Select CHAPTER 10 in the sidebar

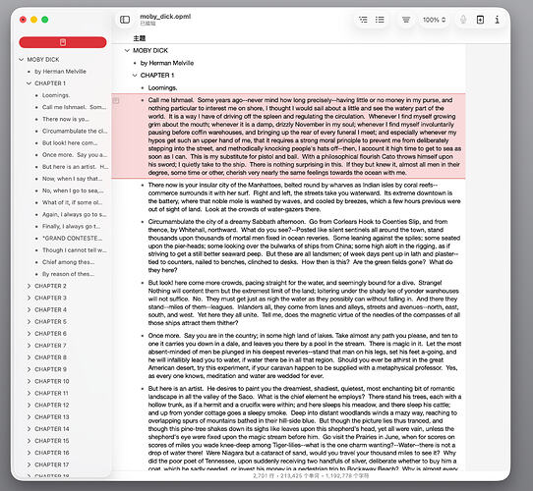pos(52,381)
